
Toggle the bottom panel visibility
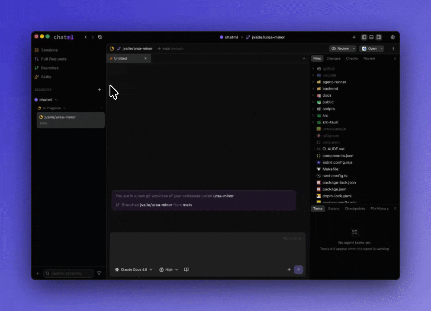(x=371, y=37)
